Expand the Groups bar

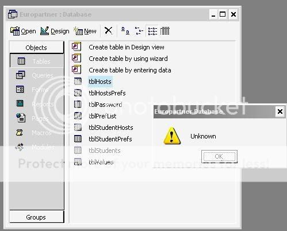(36, 217)
